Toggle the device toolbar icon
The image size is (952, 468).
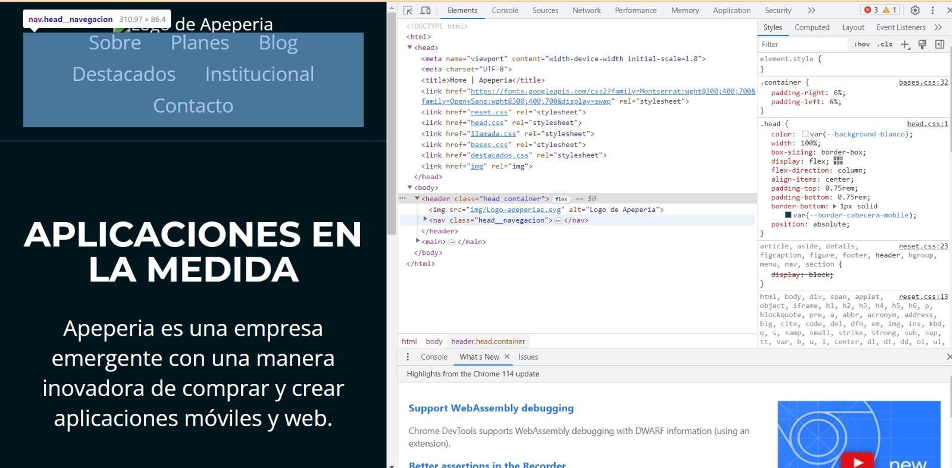pyautogui.click(x=425, y=10)
